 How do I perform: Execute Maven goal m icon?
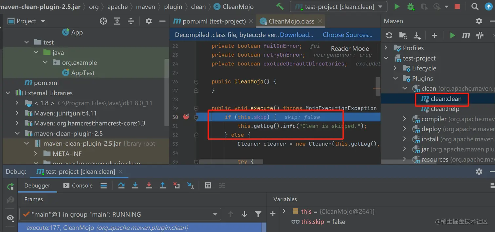click(x=466, y=35)
